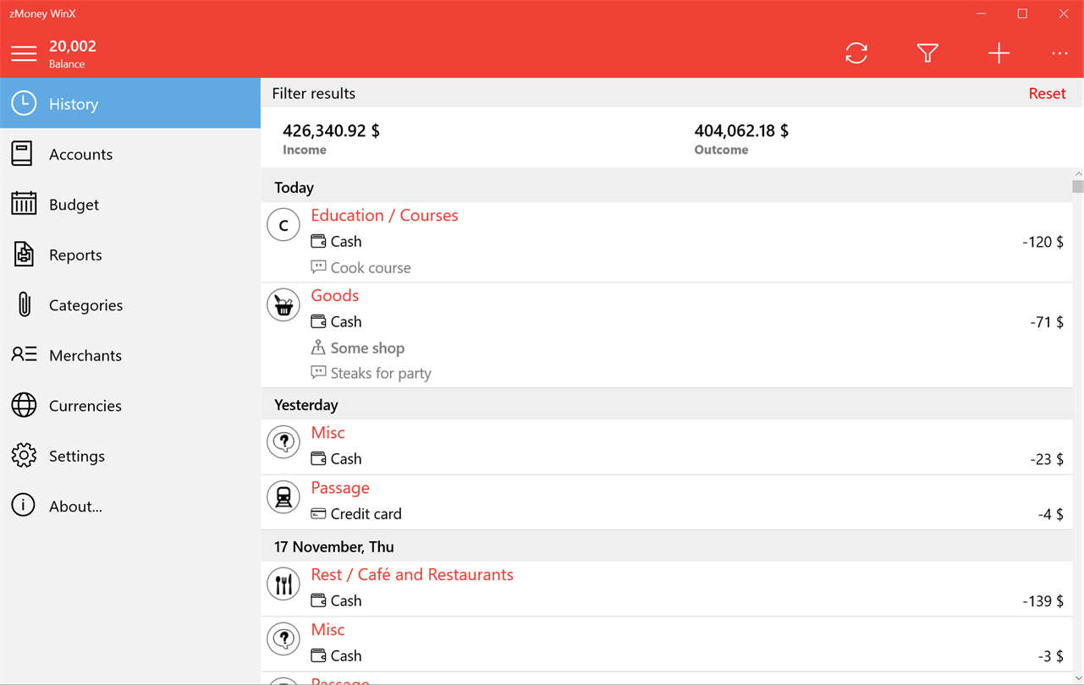1084x685 pixels.
Task: Open Settings menu label
Action: [77, 456]
